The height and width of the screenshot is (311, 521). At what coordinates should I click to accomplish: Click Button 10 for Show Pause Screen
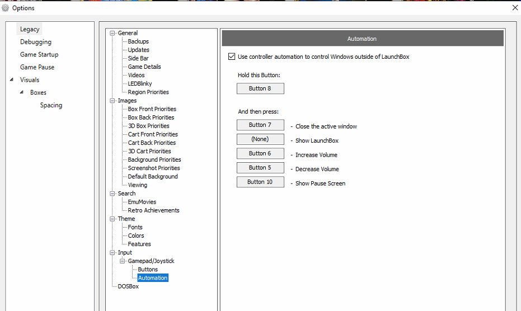click(x=260, y=182)
